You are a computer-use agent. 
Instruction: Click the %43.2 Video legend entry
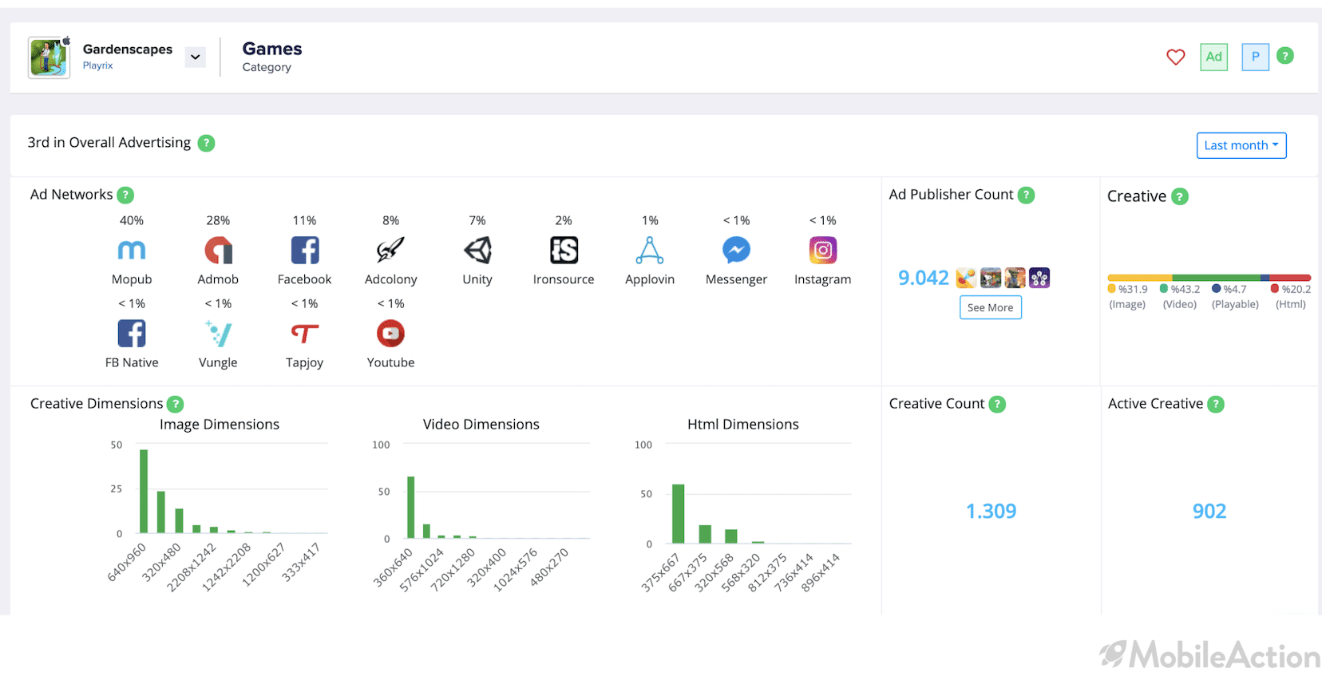coord(1180,296)
